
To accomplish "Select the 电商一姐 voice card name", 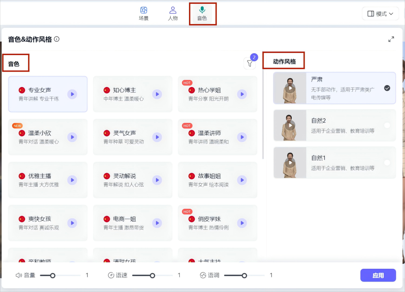I will coord(124,219).
